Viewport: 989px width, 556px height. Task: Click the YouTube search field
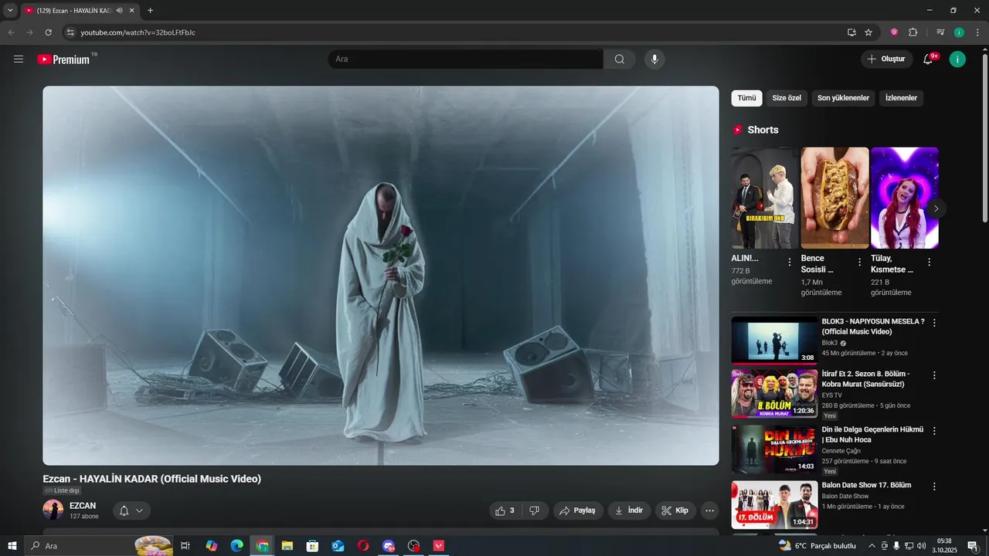[x=466, y=59]
